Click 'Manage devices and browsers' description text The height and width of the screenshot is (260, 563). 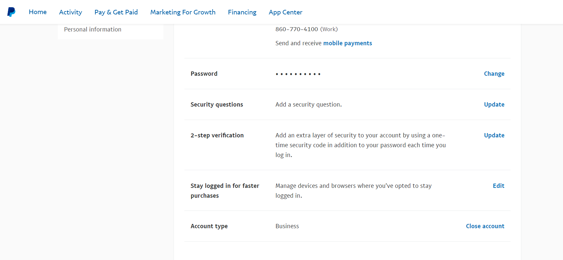point(353,191)
